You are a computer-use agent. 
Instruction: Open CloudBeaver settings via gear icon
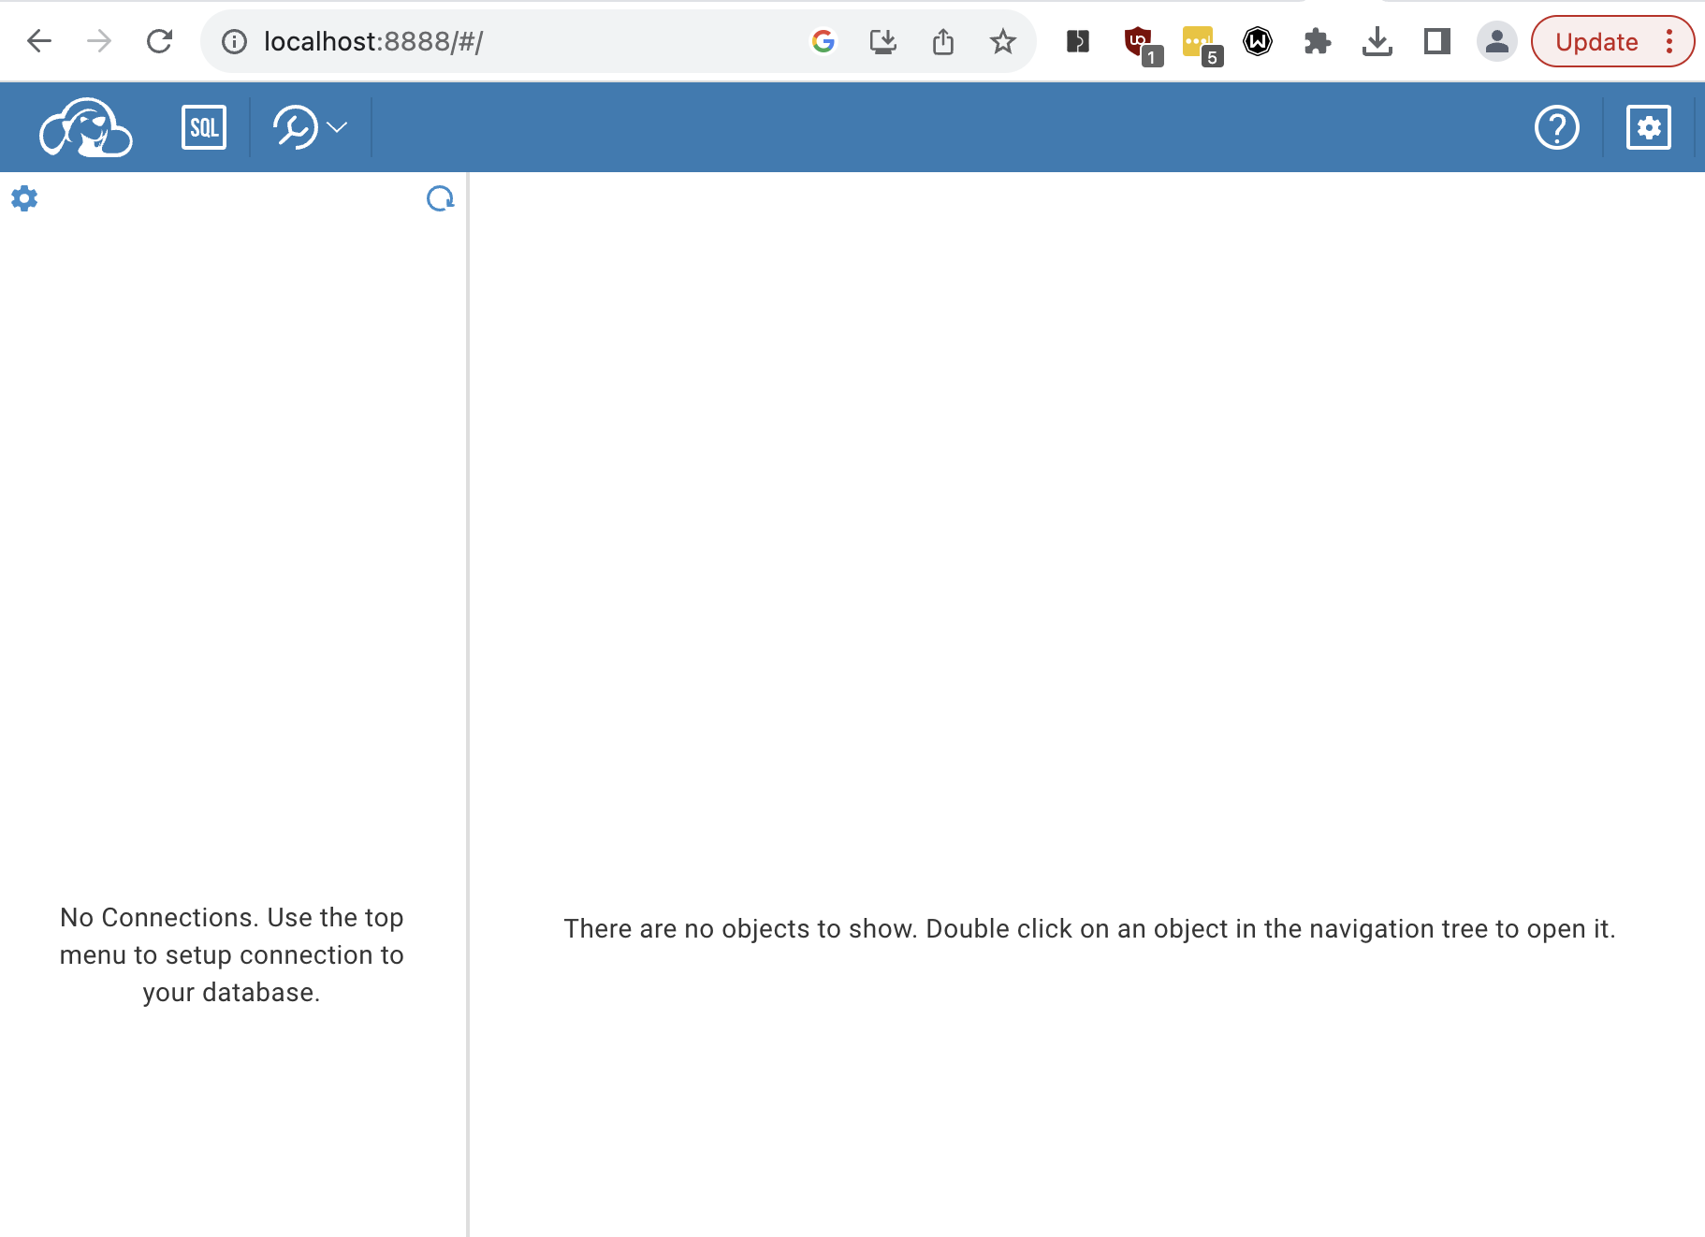[x=1650, y=127]
